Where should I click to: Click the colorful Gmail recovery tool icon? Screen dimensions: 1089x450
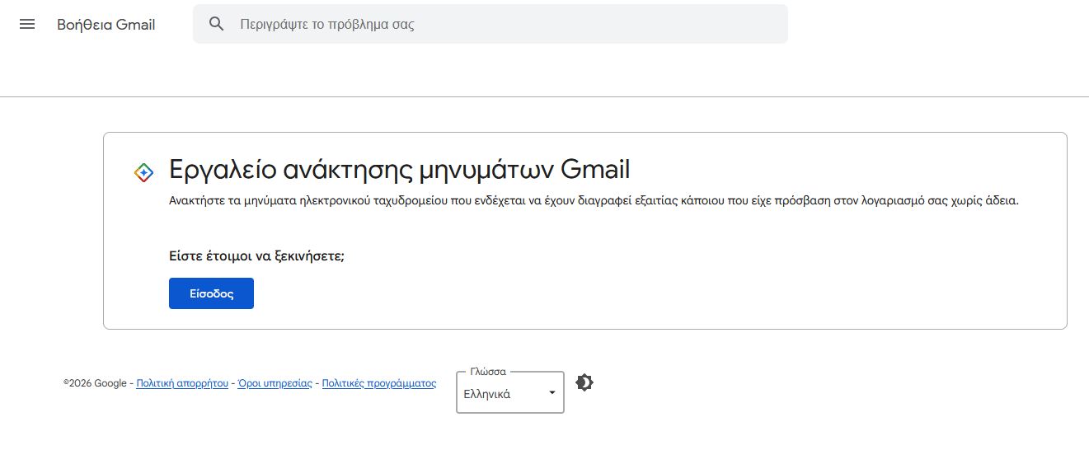tap(143, 172)
